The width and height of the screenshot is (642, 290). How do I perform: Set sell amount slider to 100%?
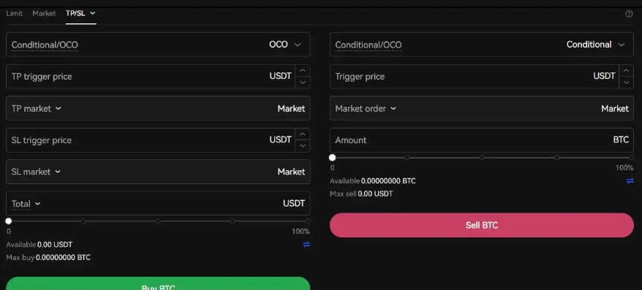pos(631,158)
